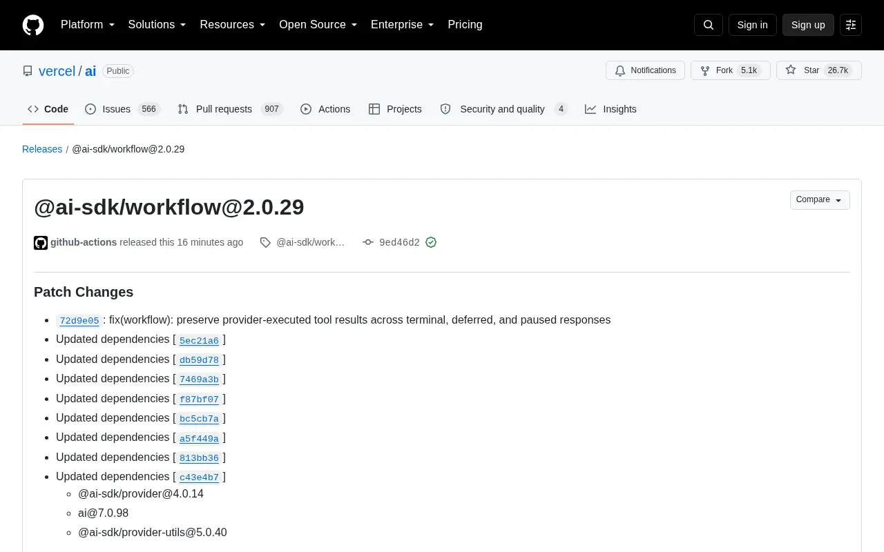Open the Projects tab
The width and height of the screenshot is (884, 552).
tap(395, 109)
